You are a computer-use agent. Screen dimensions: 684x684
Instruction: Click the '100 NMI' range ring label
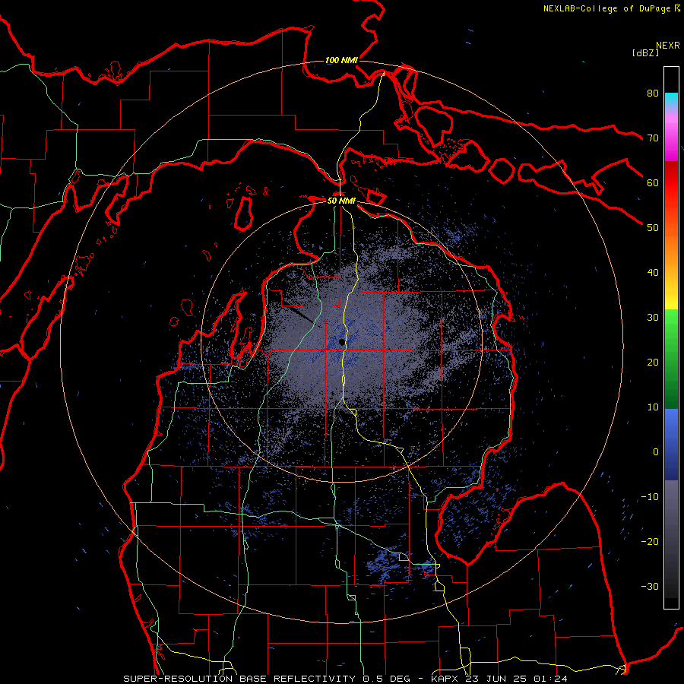coord(341,60)
